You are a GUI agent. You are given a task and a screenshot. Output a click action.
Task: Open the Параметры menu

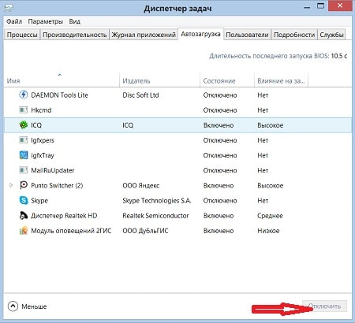(46, 21)
